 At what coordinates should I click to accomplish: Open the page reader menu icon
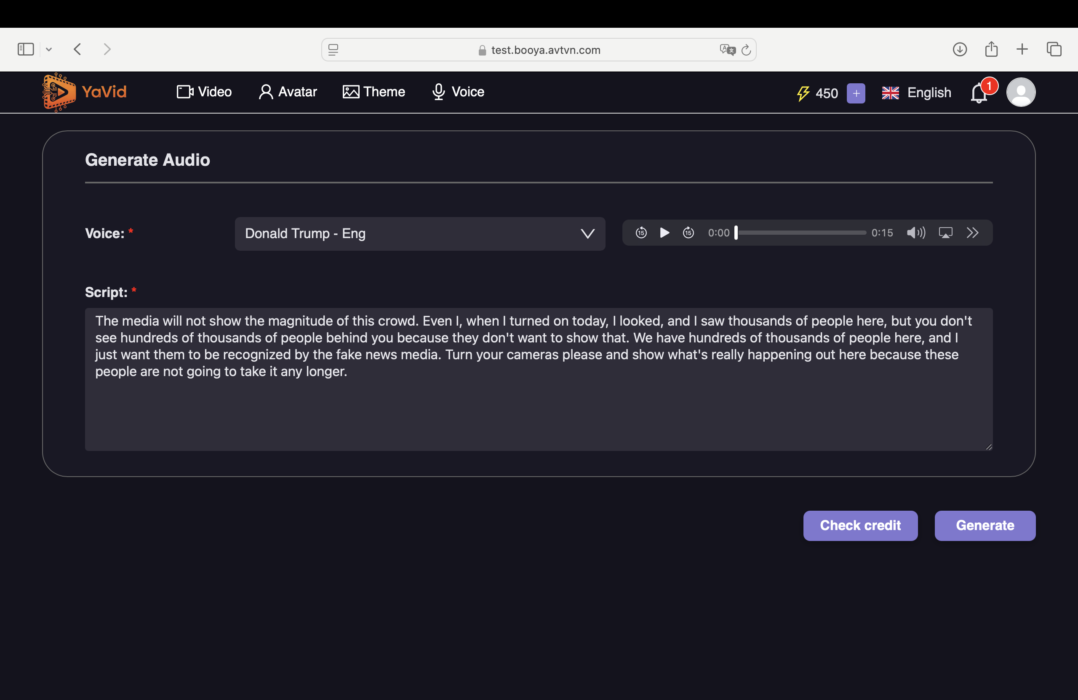pos(334,50)
